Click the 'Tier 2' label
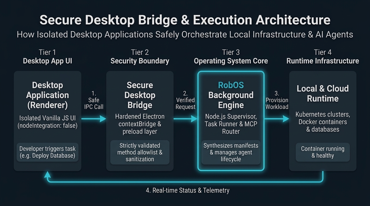Viewport: 370px width, 206px height. (x=140, y=52)
